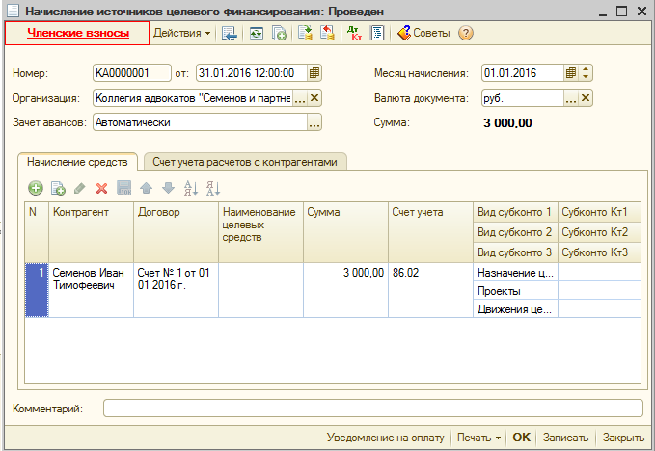Click the Комментарий input field
The height and width of the screenshot is (451, 655).
point(373,408)
